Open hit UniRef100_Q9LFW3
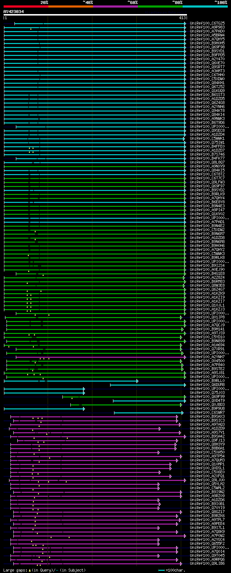Image resolution: width=231 pixels, height=573 pixels. point(207,182)
